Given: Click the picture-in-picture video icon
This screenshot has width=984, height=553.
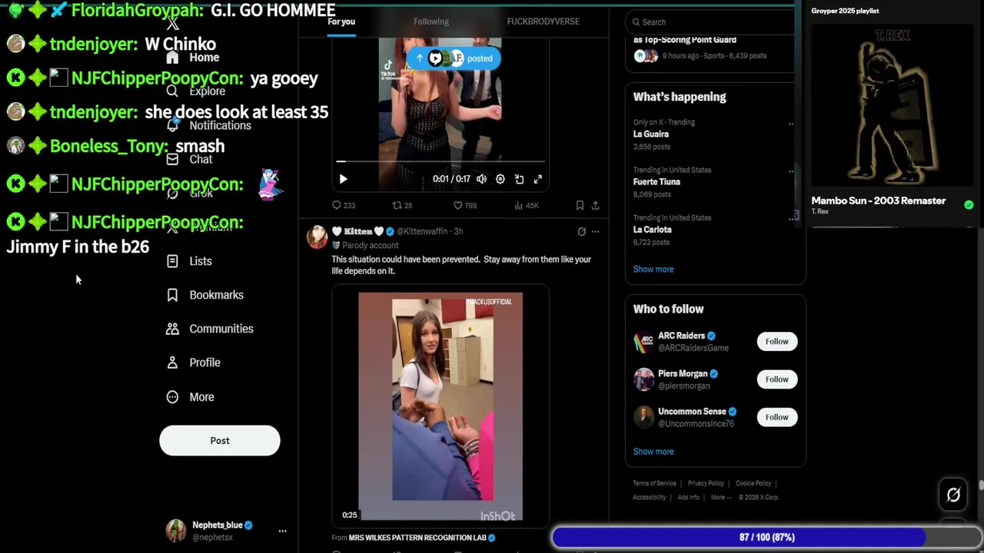Looking at the screenshot, I should tap(519, 179).
